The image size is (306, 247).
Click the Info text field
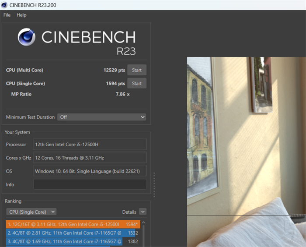pos(90,184)
